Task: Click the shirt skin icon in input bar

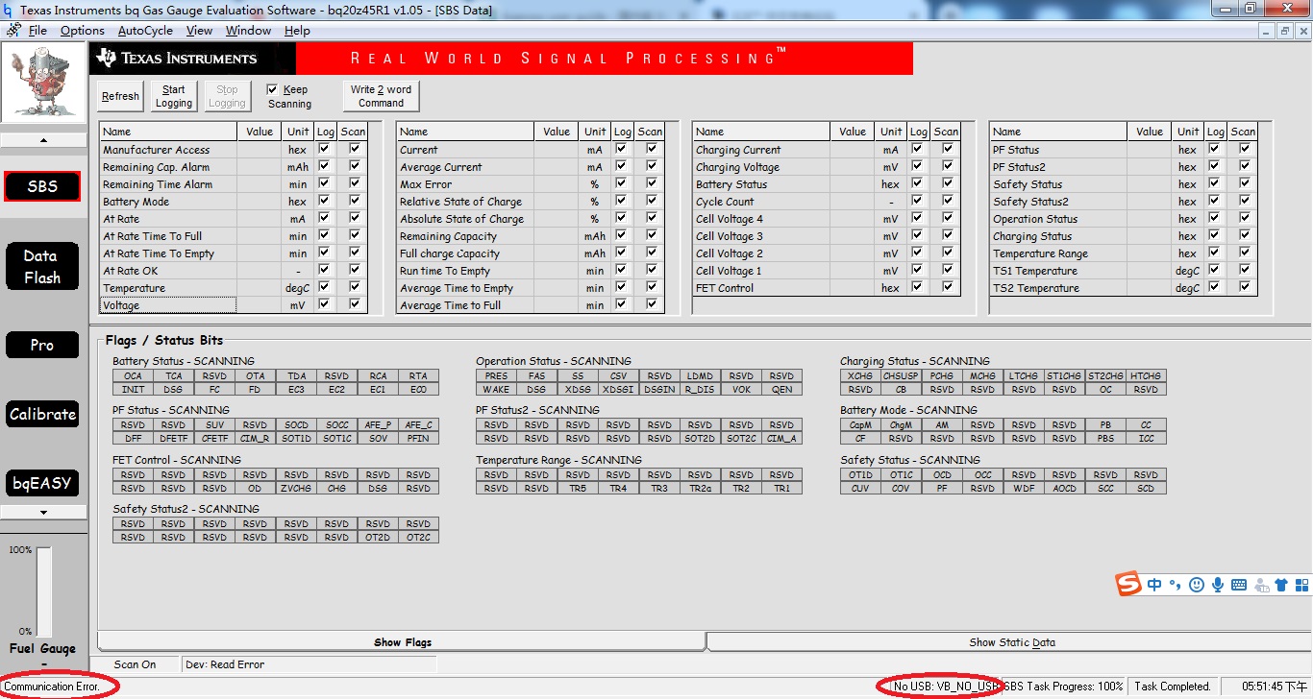Action: (x=1280, y=585)
